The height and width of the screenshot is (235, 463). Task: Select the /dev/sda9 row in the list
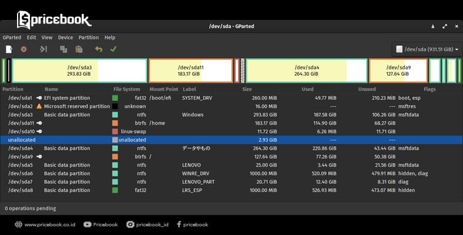tap(231, 156)
